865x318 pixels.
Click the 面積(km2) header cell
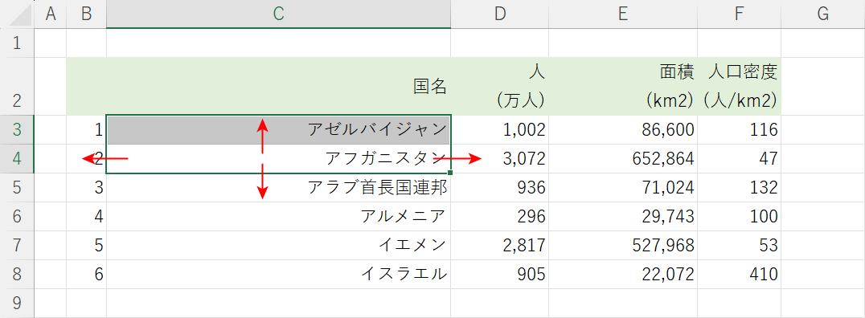click(623, 86)
